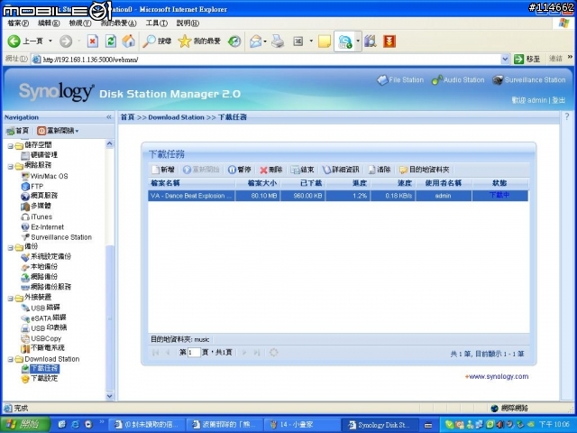Click 清除 in download toolbar

coord(380,170)
